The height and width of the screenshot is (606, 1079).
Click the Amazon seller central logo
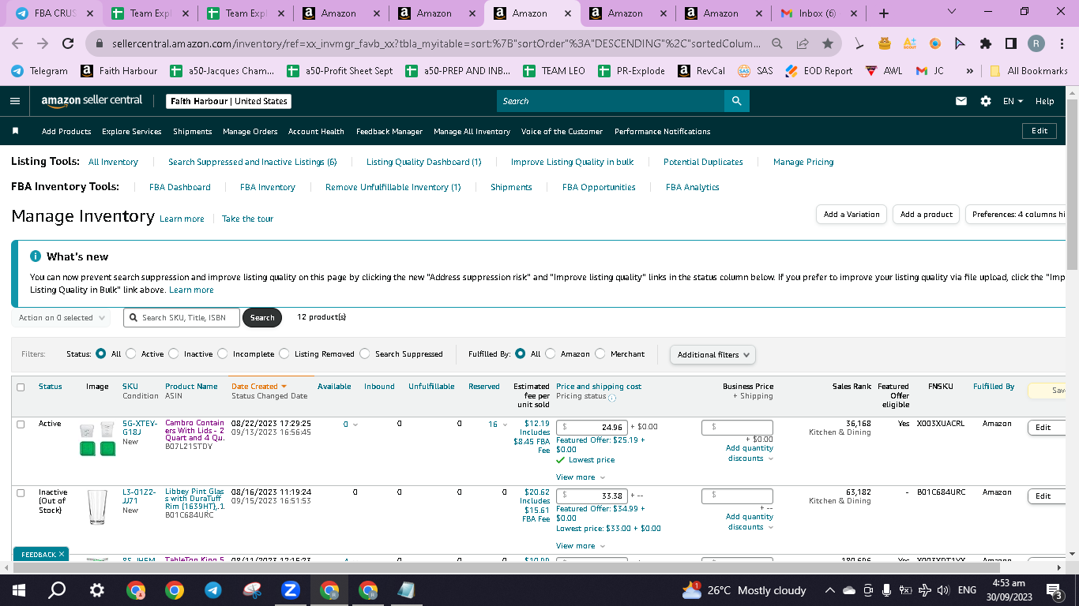[x=92, y=101]
